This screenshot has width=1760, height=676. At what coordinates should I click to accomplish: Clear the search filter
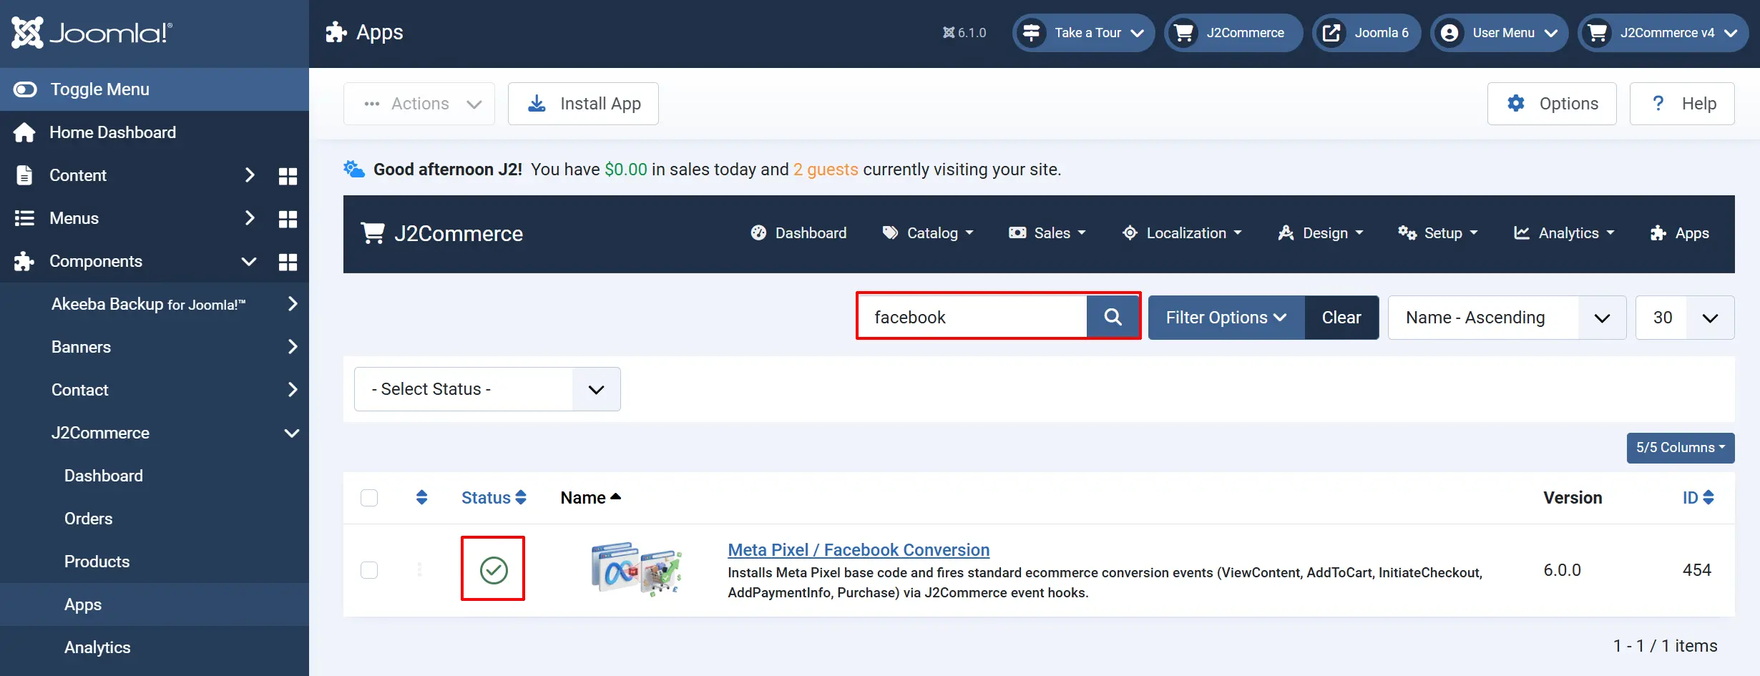tap(1341, 318)
